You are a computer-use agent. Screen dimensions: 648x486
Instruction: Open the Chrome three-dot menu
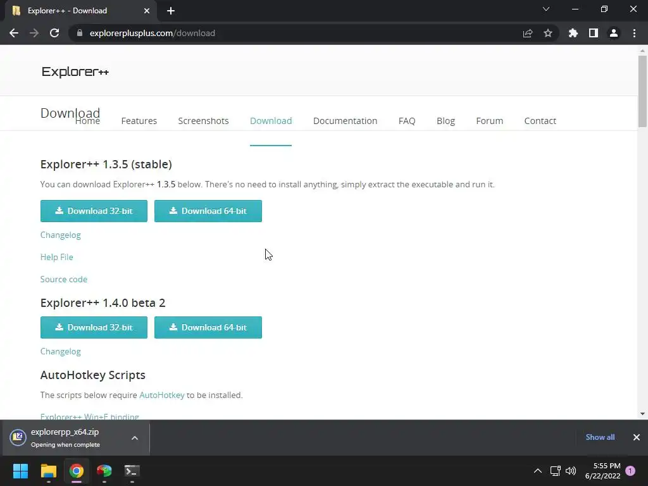click(x=634, y=33)
